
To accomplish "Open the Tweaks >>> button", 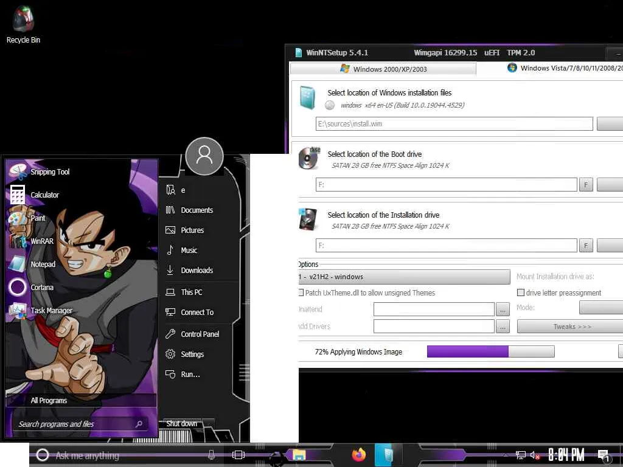I will click(570, 327).
